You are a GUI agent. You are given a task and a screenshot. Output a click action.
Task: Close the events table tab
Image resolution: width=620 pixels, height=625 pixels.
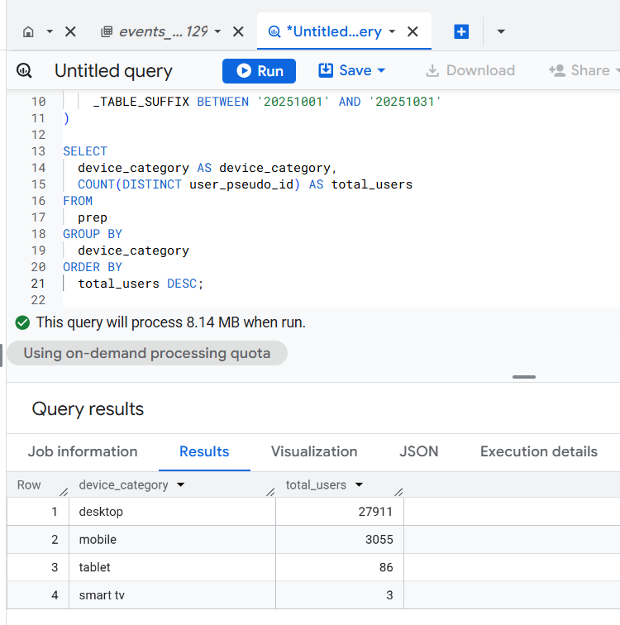(x=238, y=32)
